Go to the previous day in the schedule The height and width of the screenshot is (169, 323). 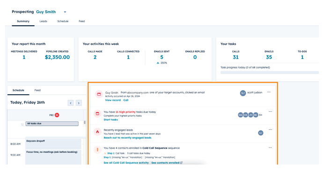tap(71, 103)
